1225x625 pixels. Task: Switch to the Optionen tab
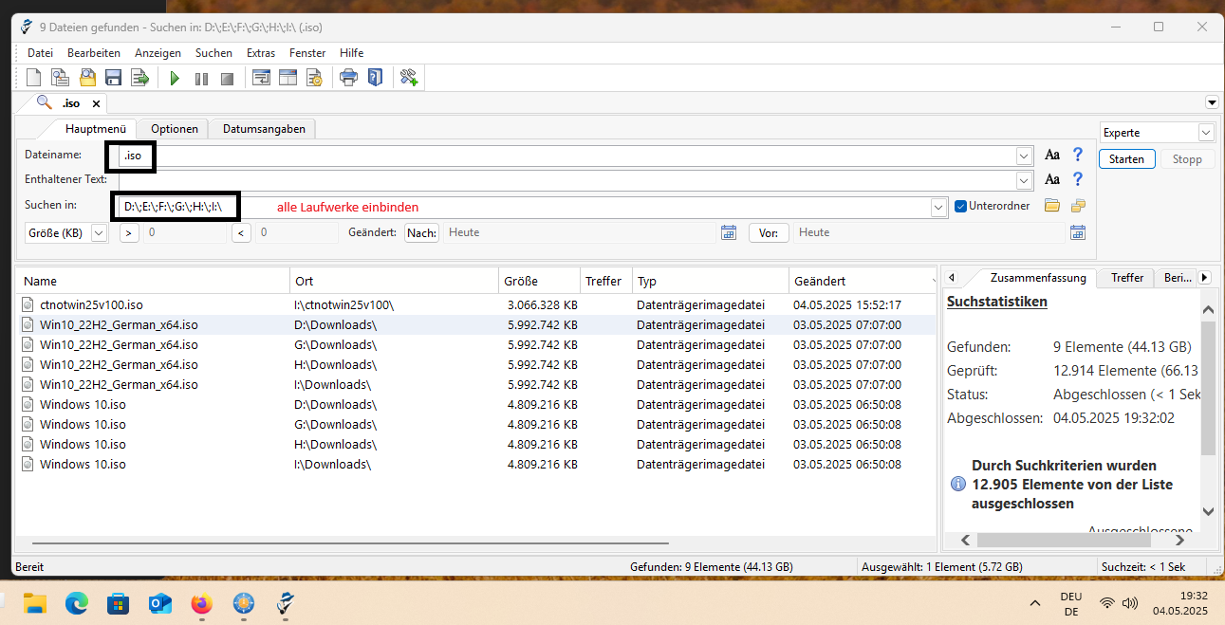[175, 129]
